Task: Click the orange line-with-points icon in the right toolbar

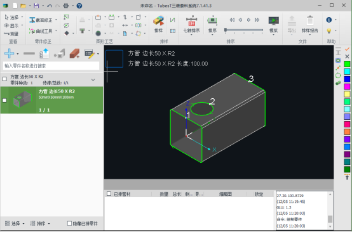Action: tap(338, 68)
